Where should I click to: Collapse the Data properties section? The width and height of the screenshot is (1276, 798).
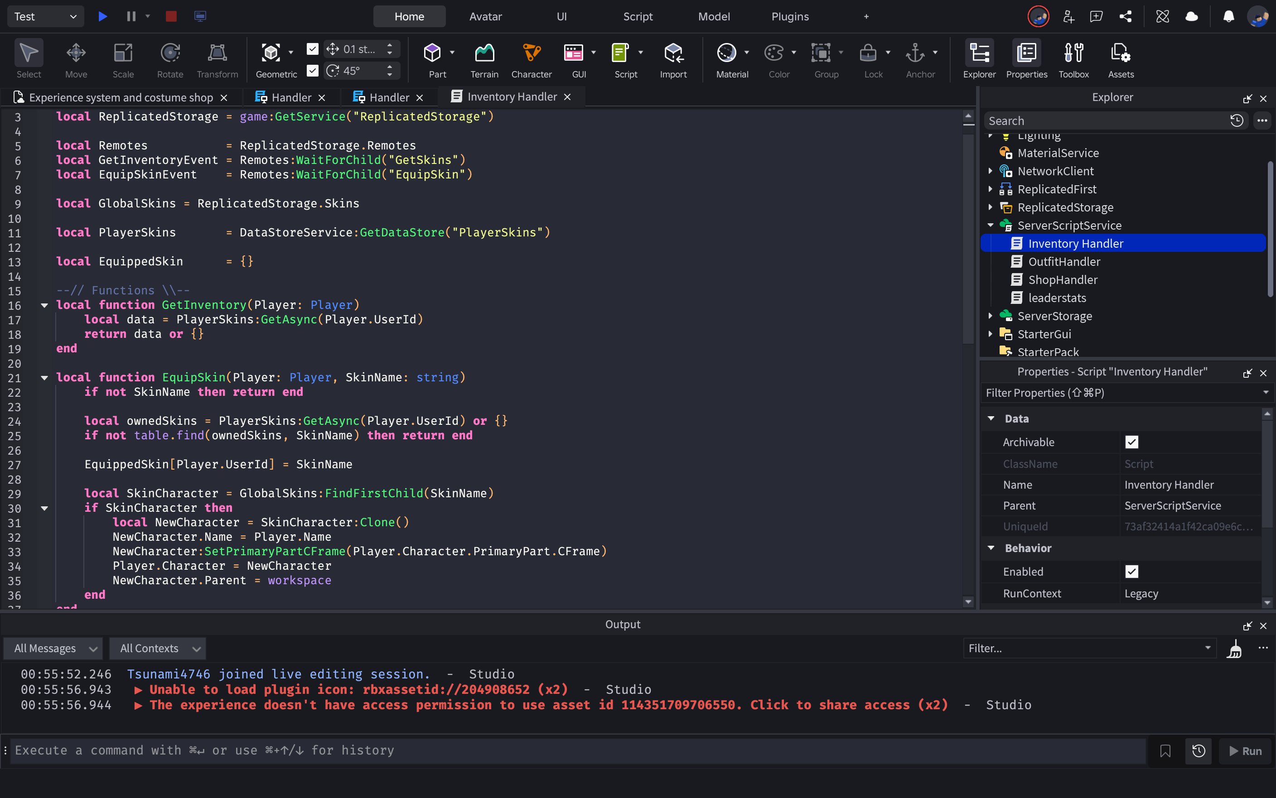click(x=991, y=418)
